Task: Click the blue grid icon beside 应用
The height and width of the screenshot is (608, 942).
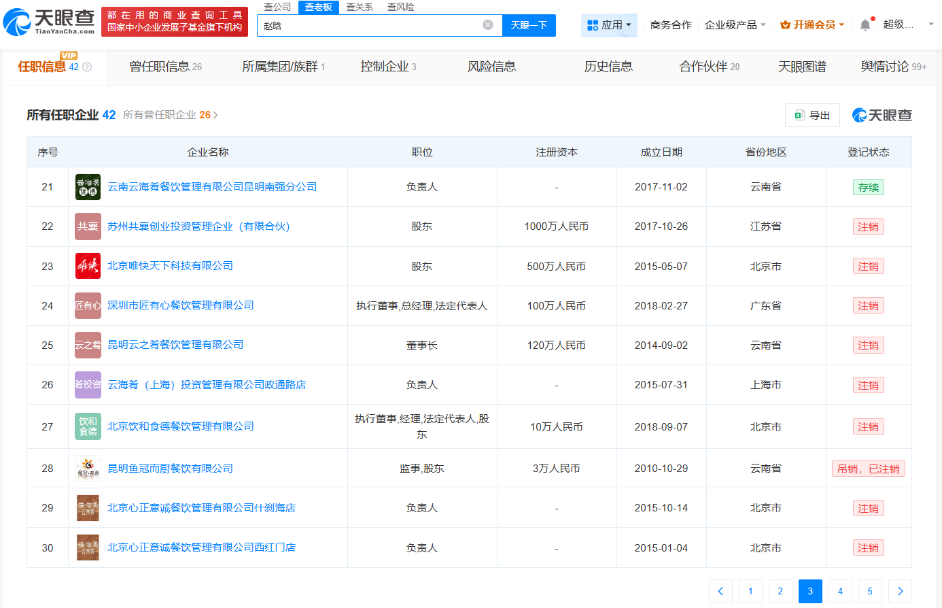Action: [593, 24]
